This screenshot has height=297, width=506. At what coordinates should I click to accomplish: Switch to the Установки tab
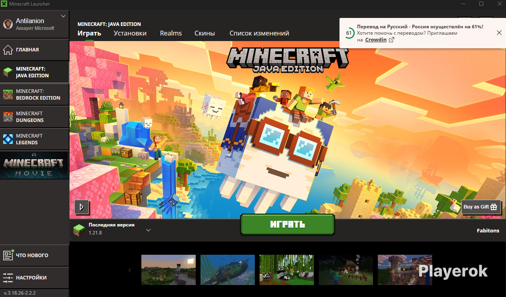[x=130, y=33]
